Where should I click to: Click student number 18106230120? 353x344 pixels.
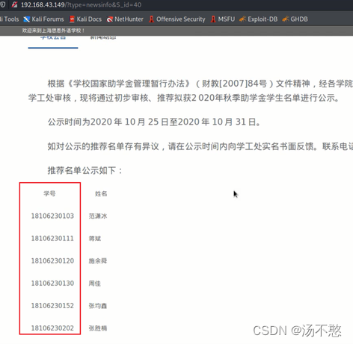[52, 260]
